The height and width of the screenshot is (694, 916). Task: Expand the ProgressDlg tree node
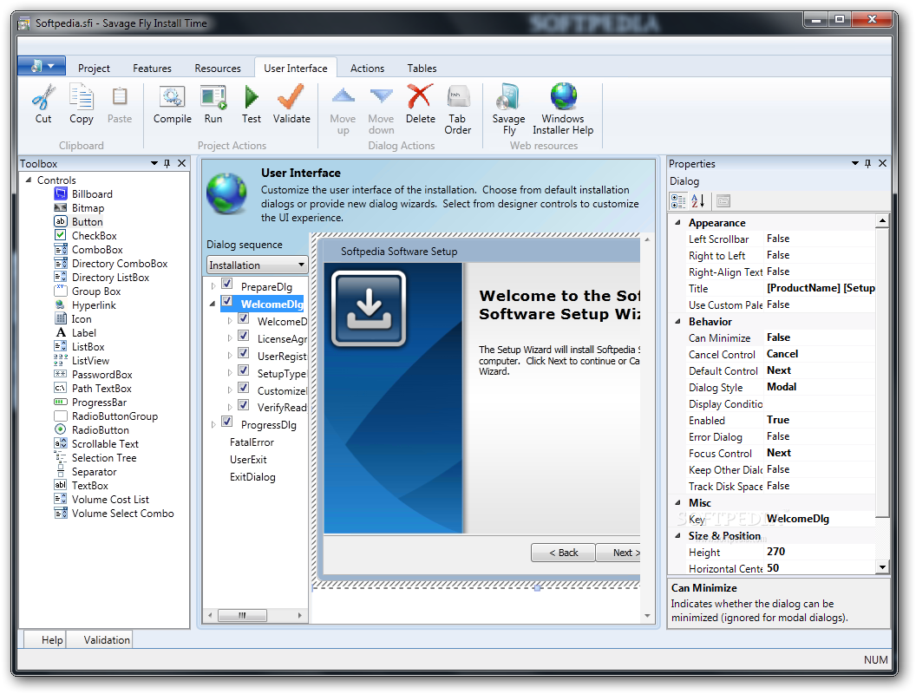213,425
